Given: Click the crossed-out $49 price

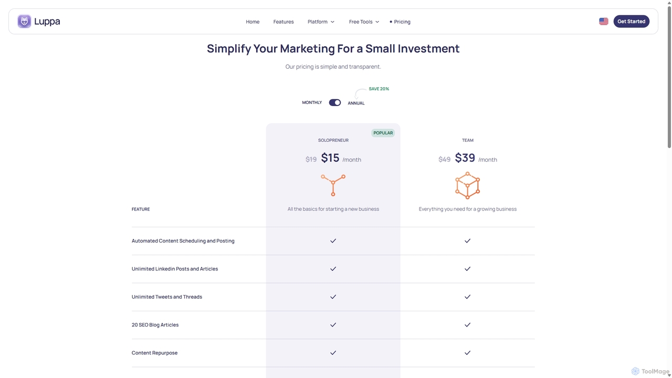Looking at the screenshot, I should pos(445,160).
